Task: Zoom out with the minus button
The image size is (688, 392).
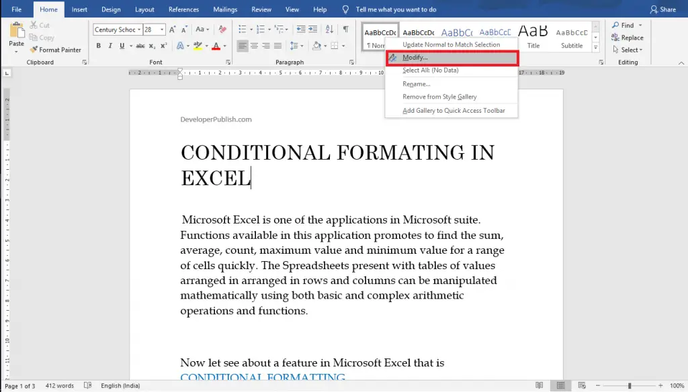Action: coord(597,385)
